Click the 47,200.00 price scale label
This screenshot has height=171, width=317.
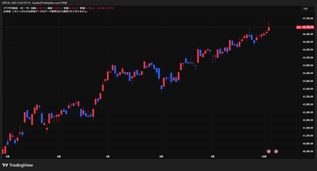click(308, 19)
